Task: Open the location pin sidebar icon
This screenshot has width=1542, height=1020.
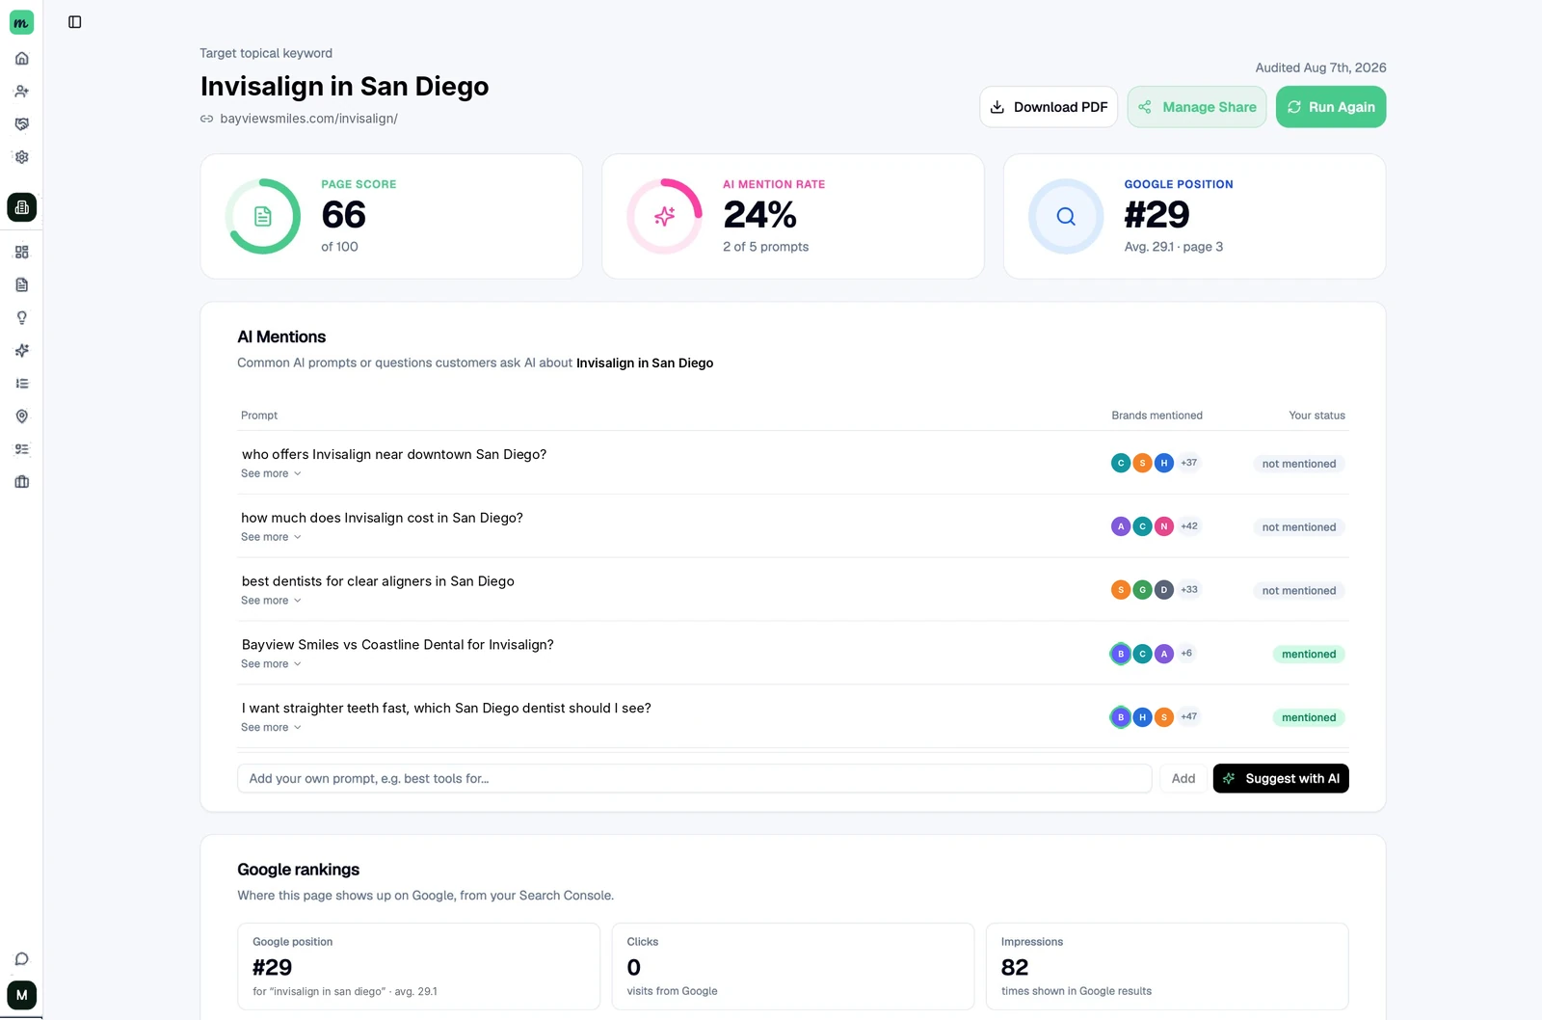Action: tap(21, 416)
